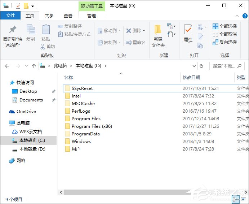
Task: Open Properties (属性) with checkmark icon
Action: point(188,34)
